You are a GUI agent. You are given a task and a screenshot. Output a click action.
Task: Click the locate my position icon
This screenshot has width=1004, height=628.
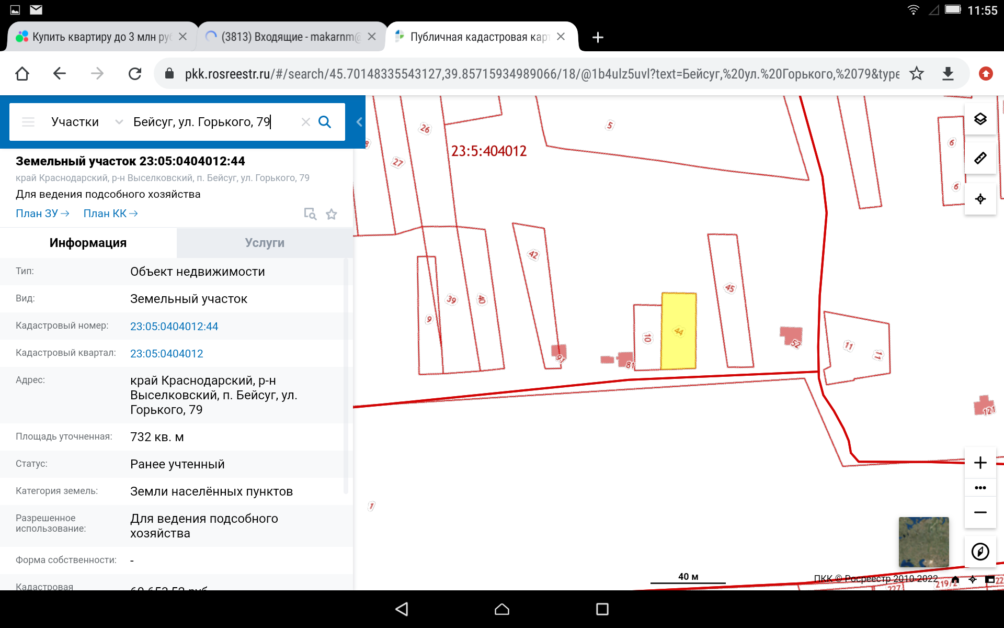(x=980, y=199)
